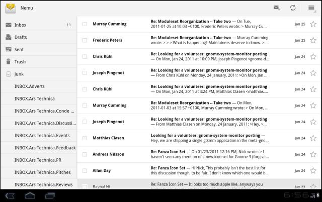The image size is (322, 202).
Task: Open the Drafts folder
Action: coord(38,37)
